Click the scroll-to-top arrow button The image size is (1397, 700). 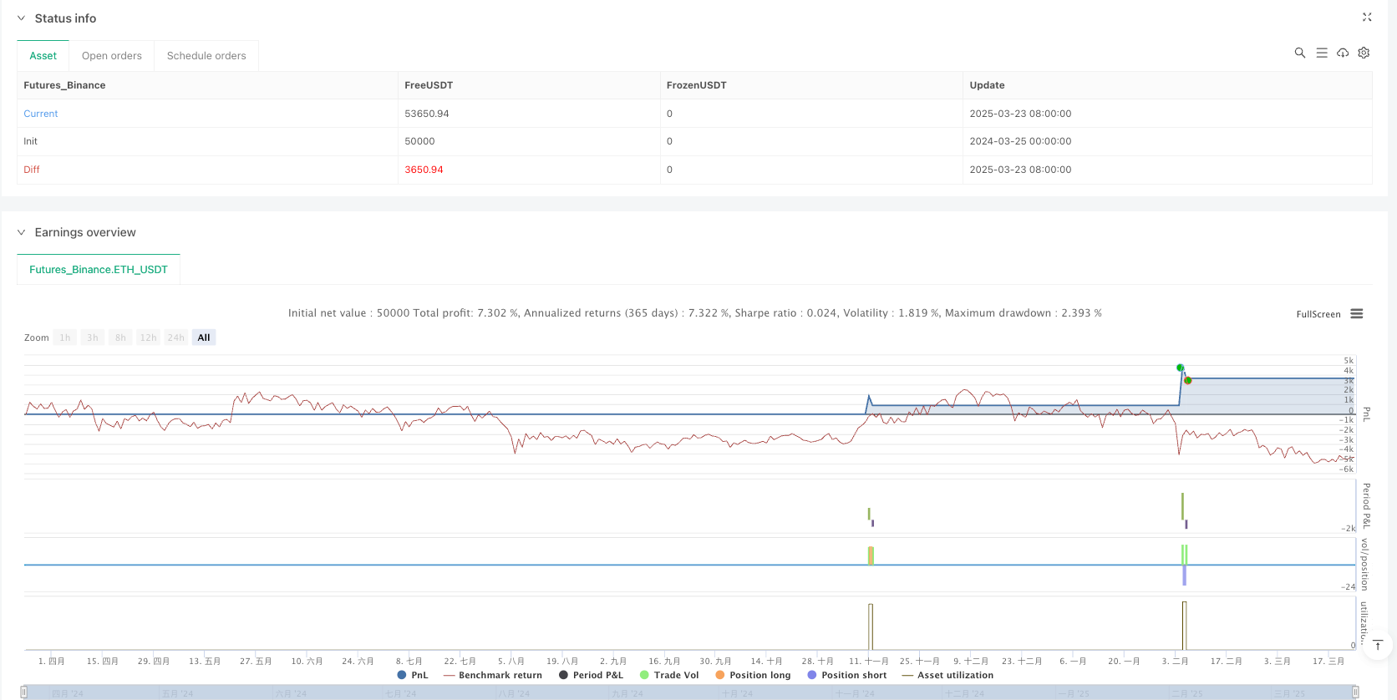coord(1378,645)
